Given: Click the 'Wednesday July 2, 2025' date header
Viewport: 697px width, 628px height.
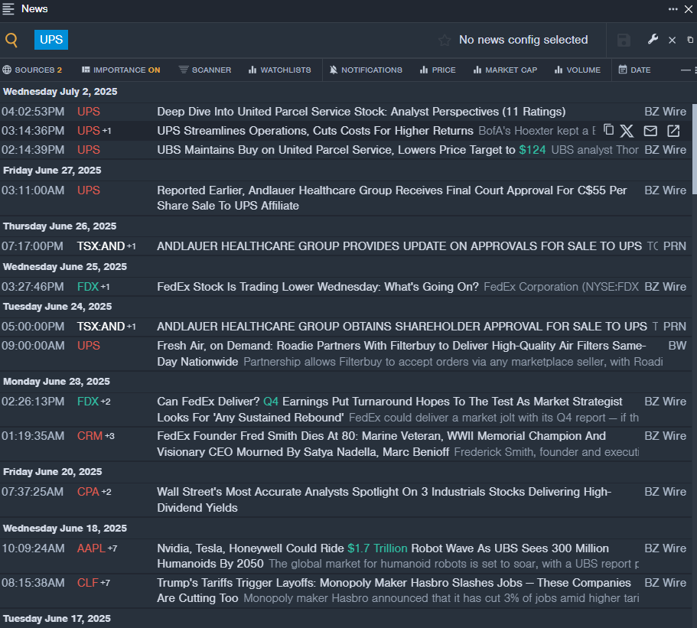Looking at the screenshot, I should [60, 92].
